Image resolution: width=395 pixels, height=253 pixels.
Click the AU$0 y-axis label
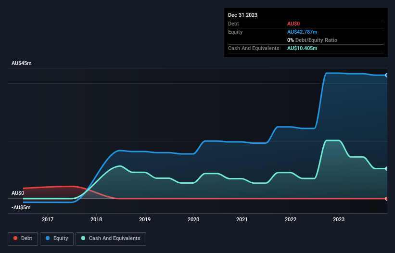click(18, 193)
